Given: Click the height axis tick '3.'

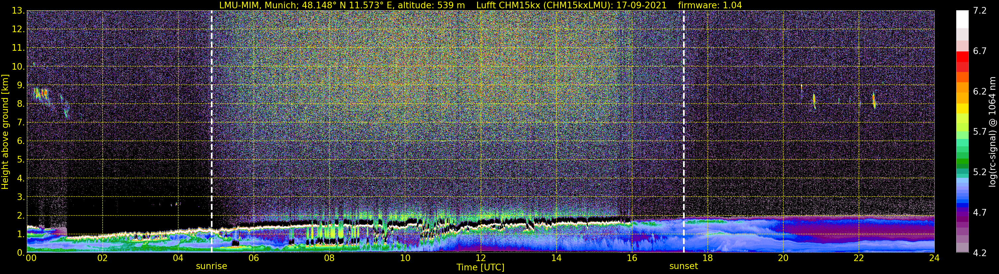Looking at the screenshot, I should pyautogui.click(x=21, y=197).
